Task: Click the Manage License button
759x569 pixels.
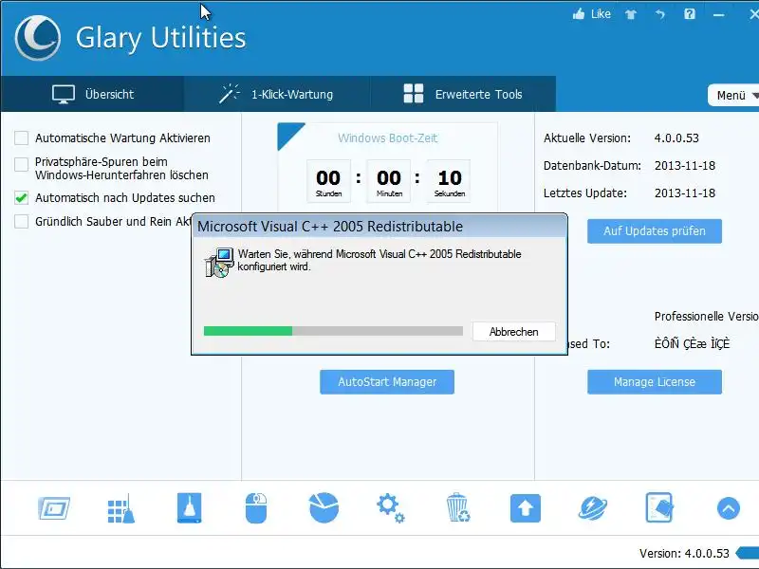Action: [x=655, y=382]
